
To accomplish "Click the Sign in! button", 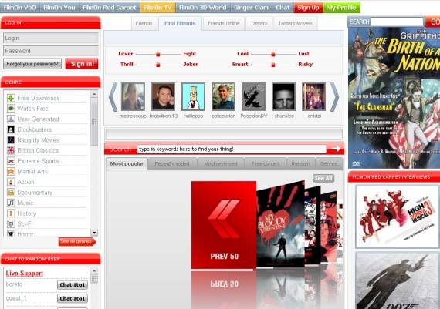I will coord(82,64).
